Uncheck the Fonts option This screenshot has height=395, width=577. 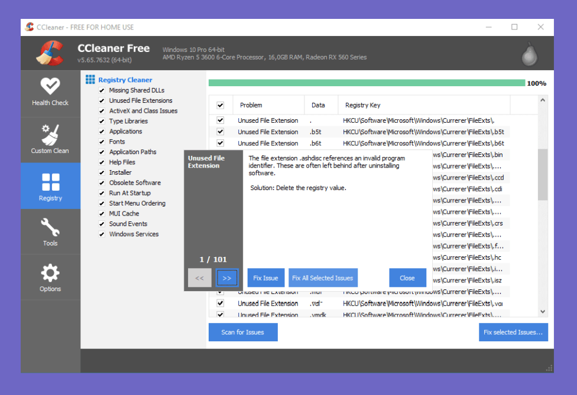pyautogui.click(x=102, y=142)
